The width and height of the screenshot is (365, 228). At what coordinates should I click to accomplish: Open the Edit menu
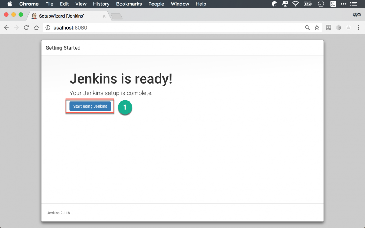(64, 4)
